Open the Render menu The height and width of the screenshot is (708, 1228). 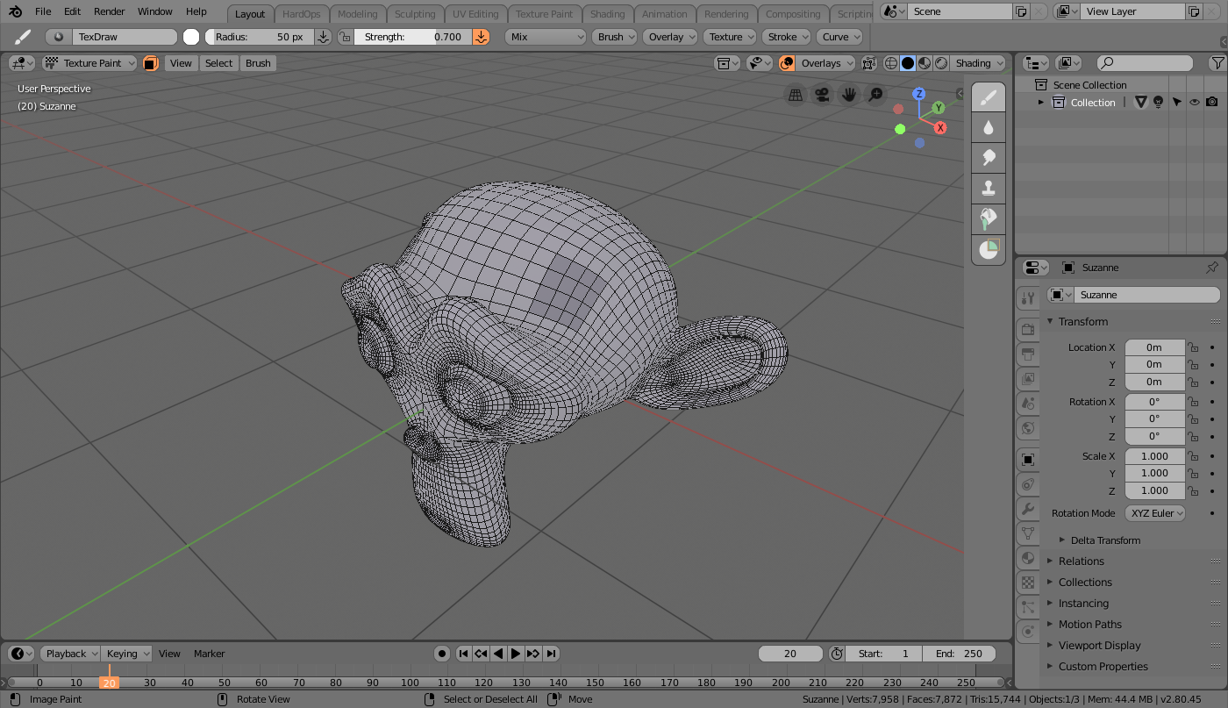click(x=110, y=11)
